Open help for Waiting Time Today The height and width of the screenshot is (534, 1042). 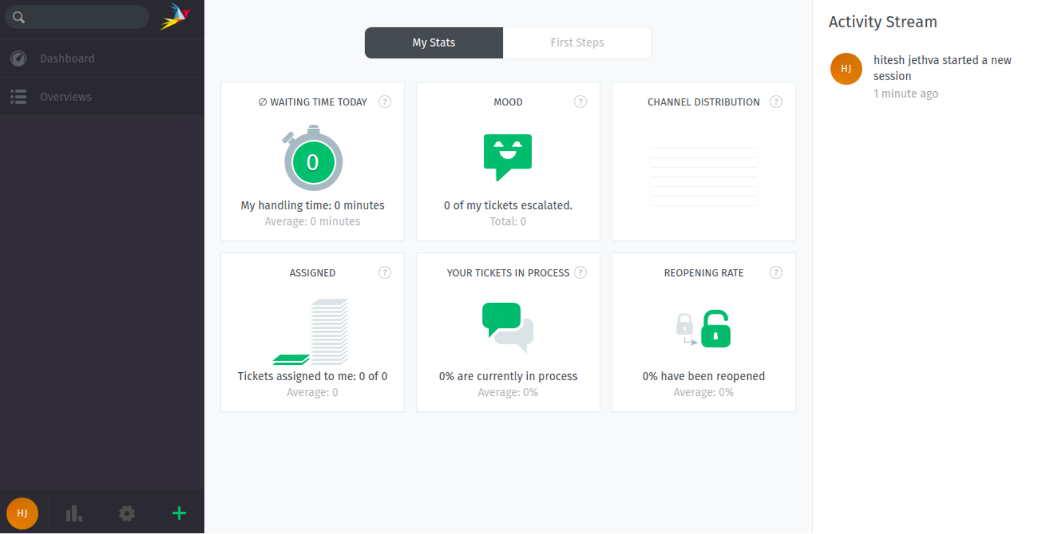(x=385, y=102)
